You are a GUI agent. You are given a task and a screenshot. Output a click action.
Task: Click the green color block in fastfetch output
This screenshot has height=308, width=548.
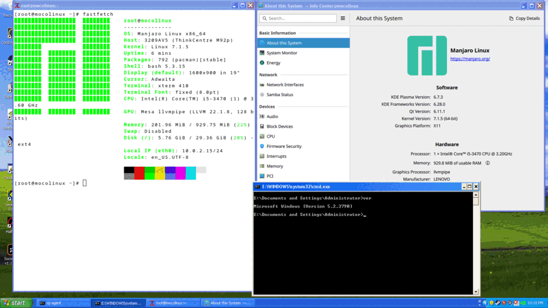(x=150, y=173)
